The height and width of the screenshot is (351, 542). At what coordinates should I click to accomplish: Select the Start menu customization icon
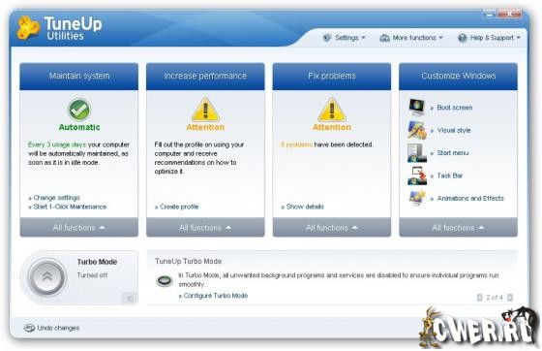pyautogui.click(x=416, y=152)
